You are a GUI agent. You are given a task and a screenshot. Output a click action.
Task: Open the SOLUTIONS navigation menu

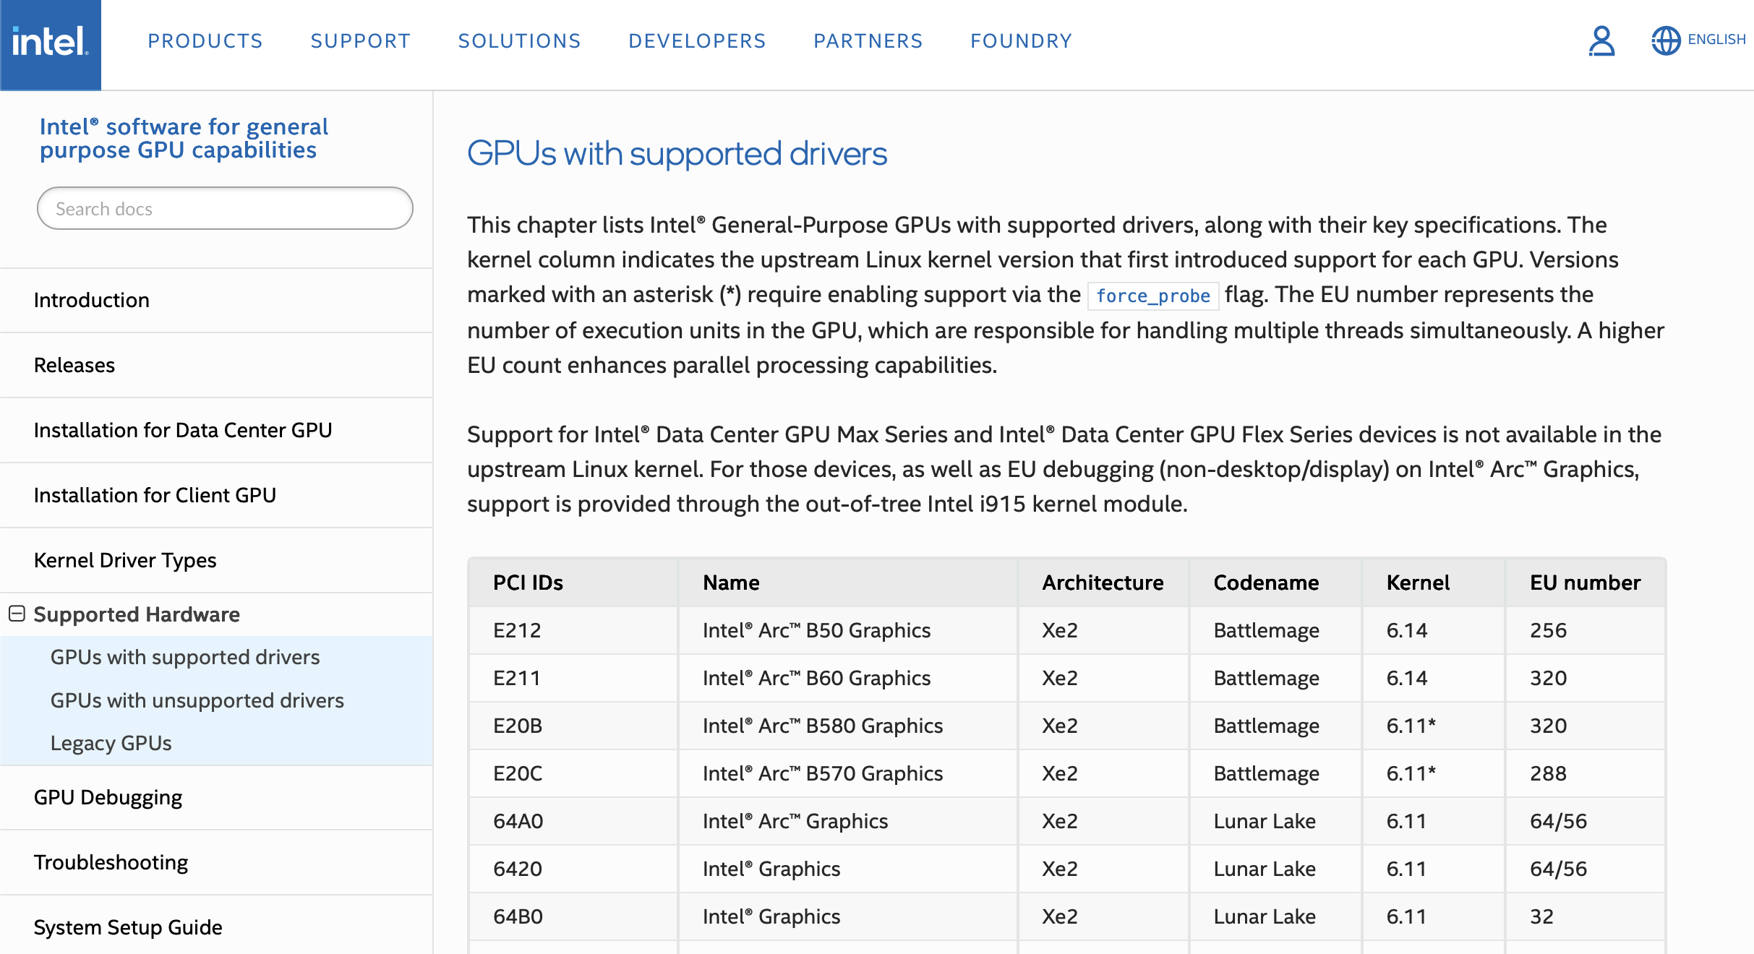(519, 41)
